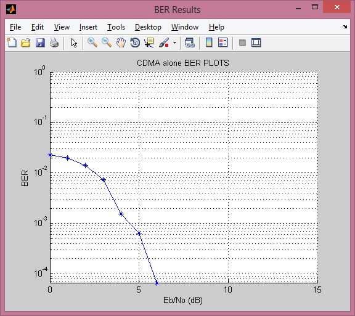Print the figure using the printer icon
The image size is (355, 316).
pyautogui.click(x=54, y=43)
